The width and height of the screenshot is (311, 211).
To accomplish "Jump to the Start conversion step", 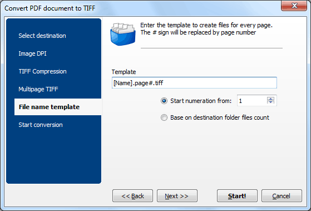I will [41, 125].
